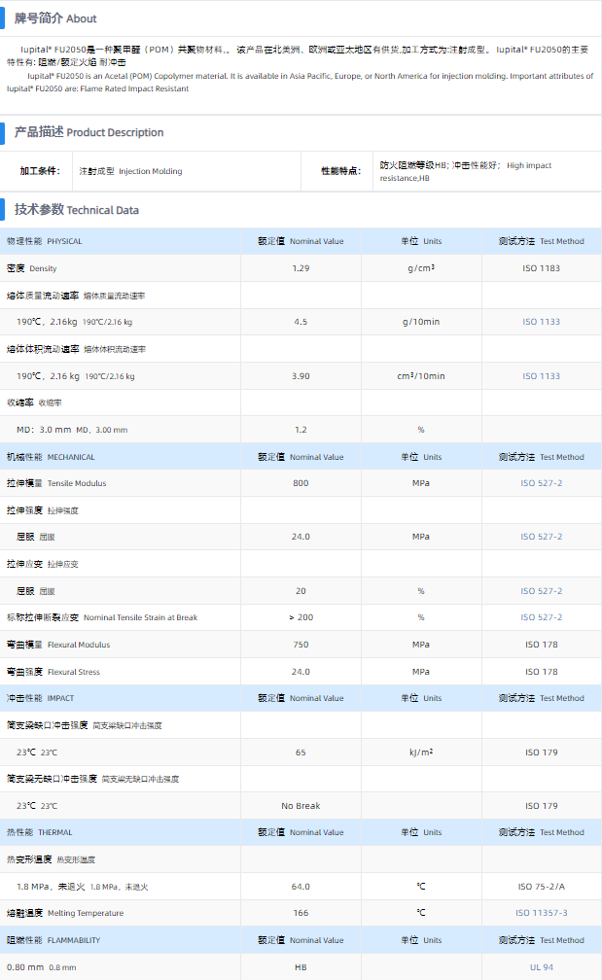Open ISO 179 link in the 65 kJ/m² row
The width and height of the screenshot is (602, 980).
542,752
